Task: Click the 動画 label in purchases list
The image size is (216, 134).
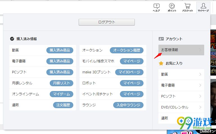Action: pos(15,50)
